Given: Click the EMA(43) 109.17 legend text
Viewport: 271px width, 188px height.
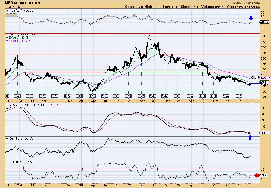Looking at the screenshot, I should 19,41.
